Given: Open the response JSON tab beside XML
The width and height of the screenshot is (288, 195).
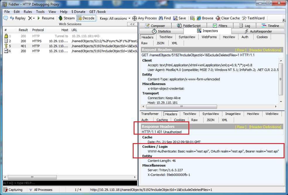Looking at the screenshot, I should [x=210, y=120].
